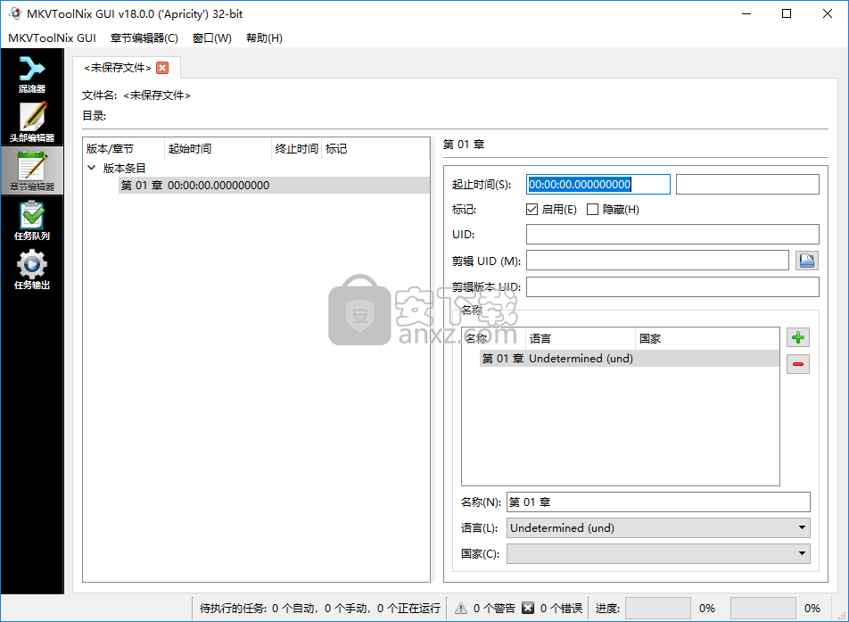Add a chapter name with green plus

coord(797,337)
